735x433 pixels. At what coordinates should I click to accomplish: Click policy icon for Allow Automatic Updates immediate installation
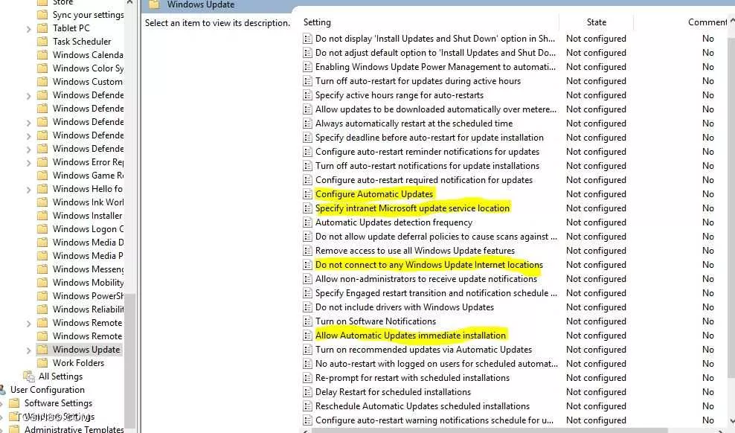tap(307, 336)
